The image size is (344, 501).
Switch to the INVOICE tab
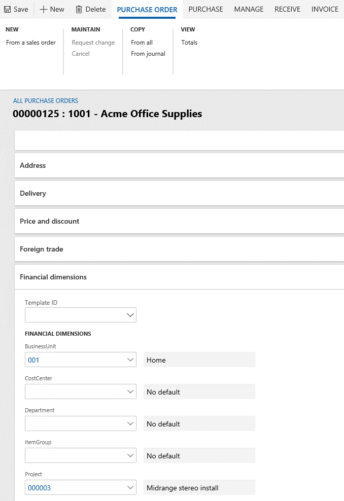(325, 9)
